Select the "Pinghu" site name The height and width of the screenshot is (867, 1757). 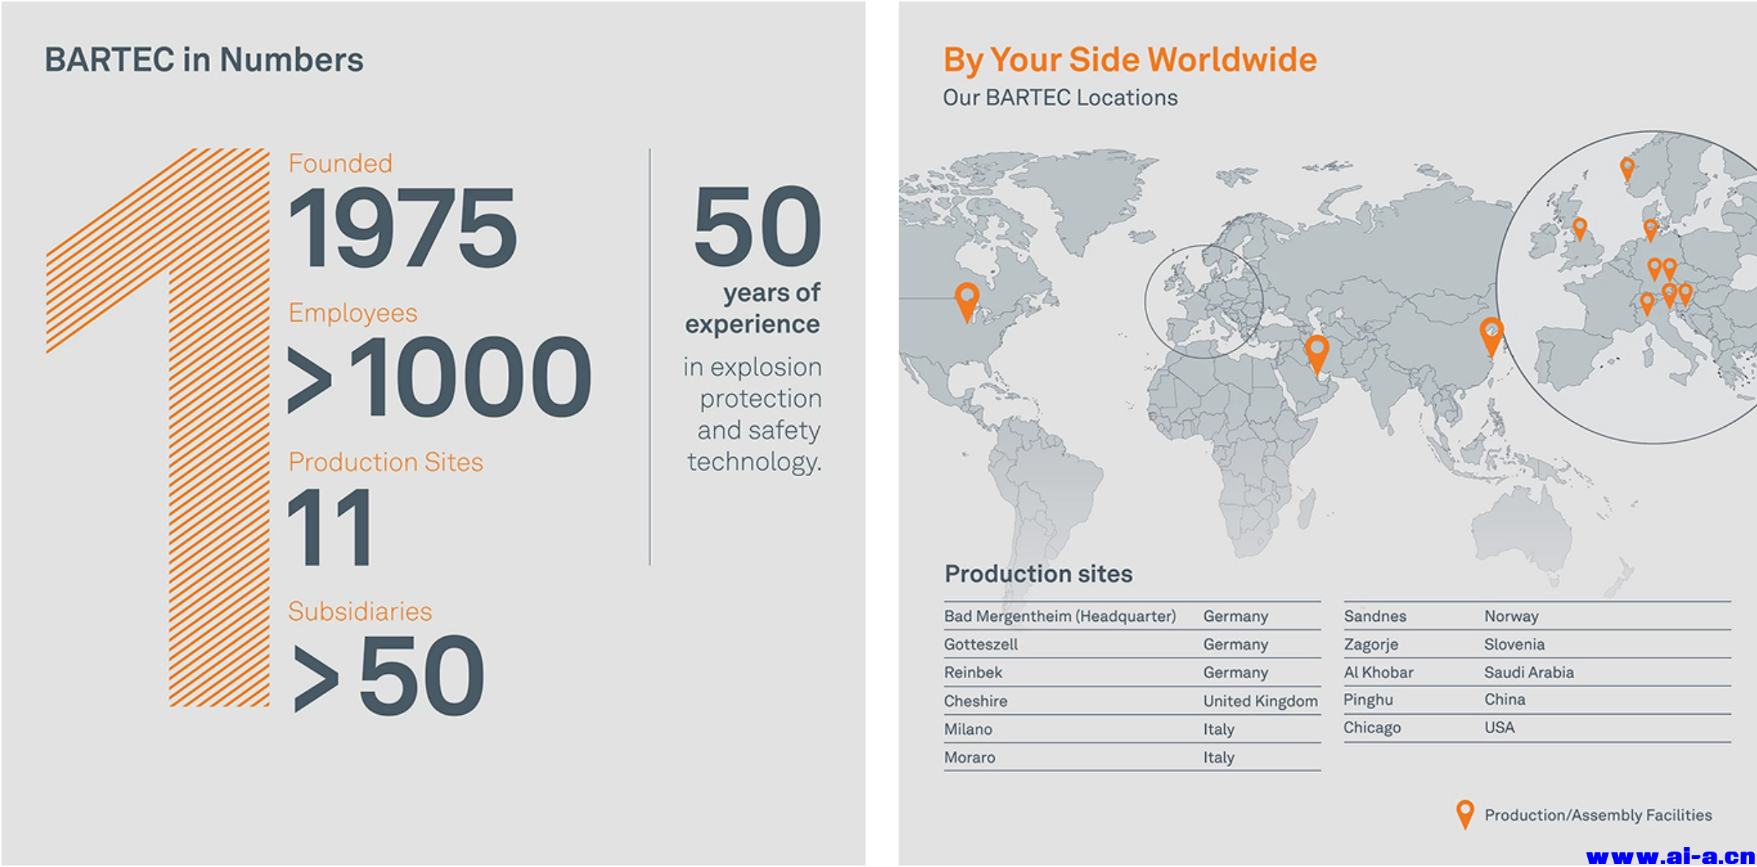(1368, 699)
